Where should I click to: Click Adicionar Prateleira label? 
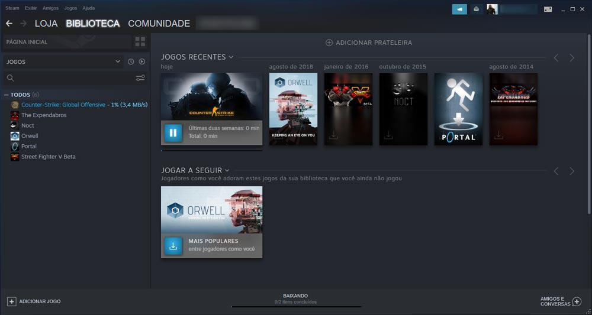374,43
